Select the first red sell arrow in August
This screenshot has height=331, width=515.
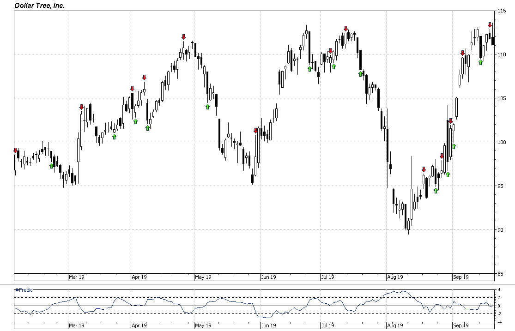click(x=424, y=169)
